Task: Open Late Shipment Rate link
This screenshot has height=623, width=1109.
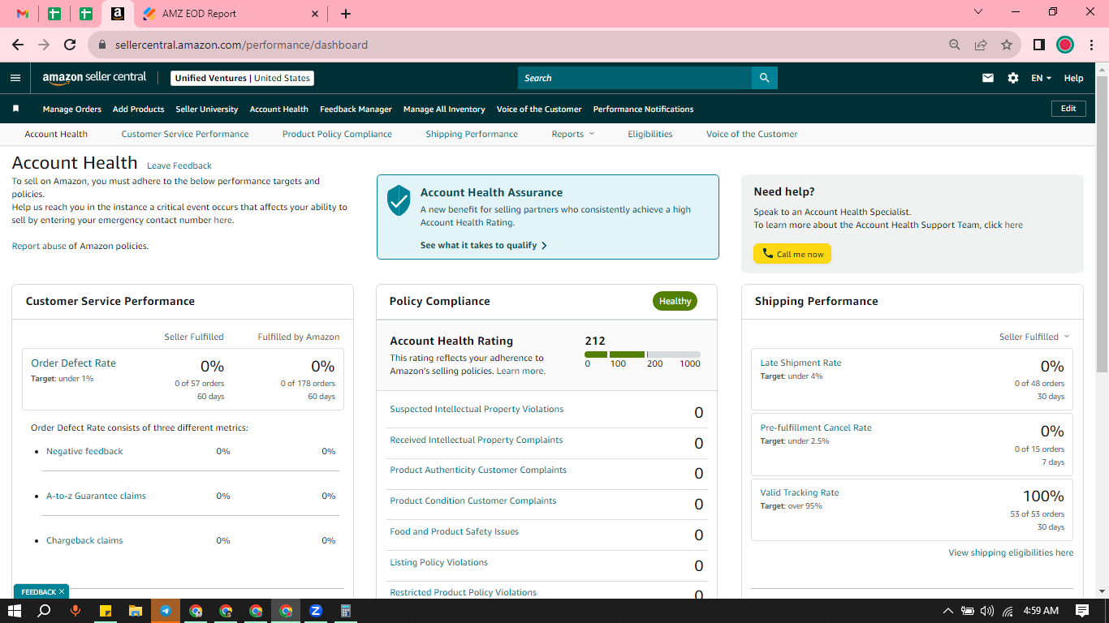Action: pyautogui.click(x=800, y=363)
